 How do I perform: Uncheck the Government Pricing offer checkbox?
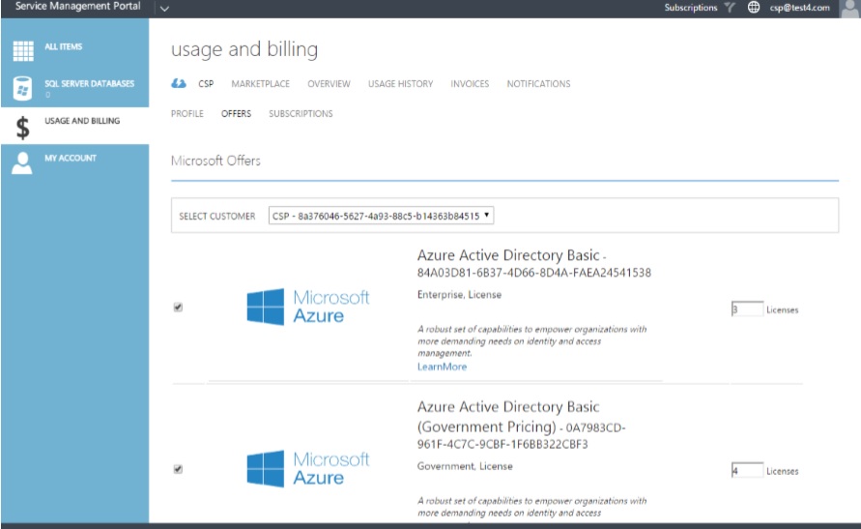178,469
